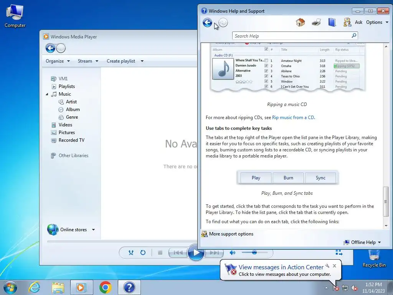Select Genre under Music
The height and width of the screenshot is (295, 393).
68,117
